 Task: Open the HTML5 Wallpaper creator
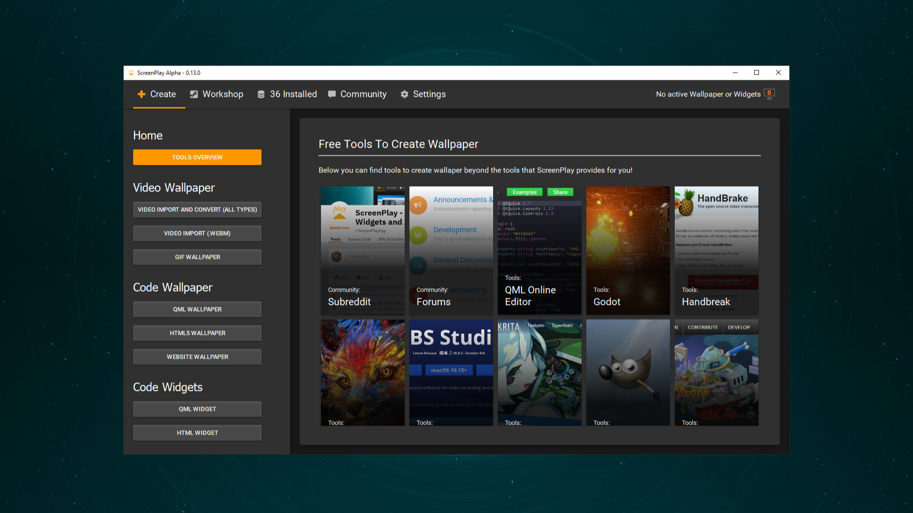tap(197, 333)
